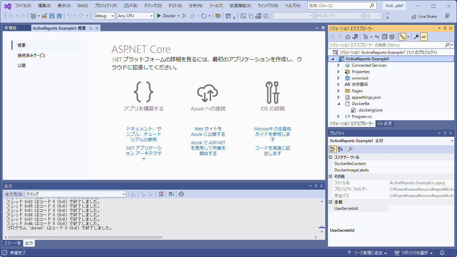Expand the Pages folder node
Image resolution: width=457 pixels, height=257 pixels.
pos(339,91)
